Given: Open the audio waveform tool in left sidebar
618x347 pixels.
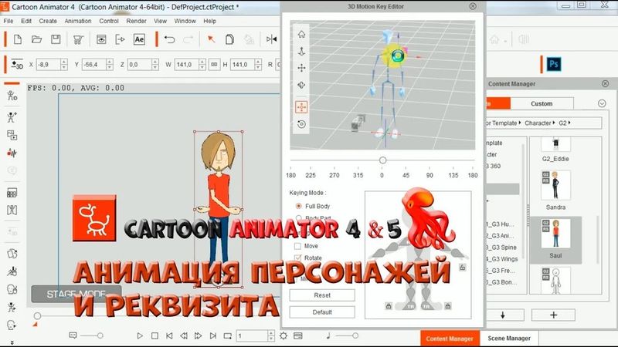Looking at the screenshot, I should pyautogui.click(x=12, y=153).
